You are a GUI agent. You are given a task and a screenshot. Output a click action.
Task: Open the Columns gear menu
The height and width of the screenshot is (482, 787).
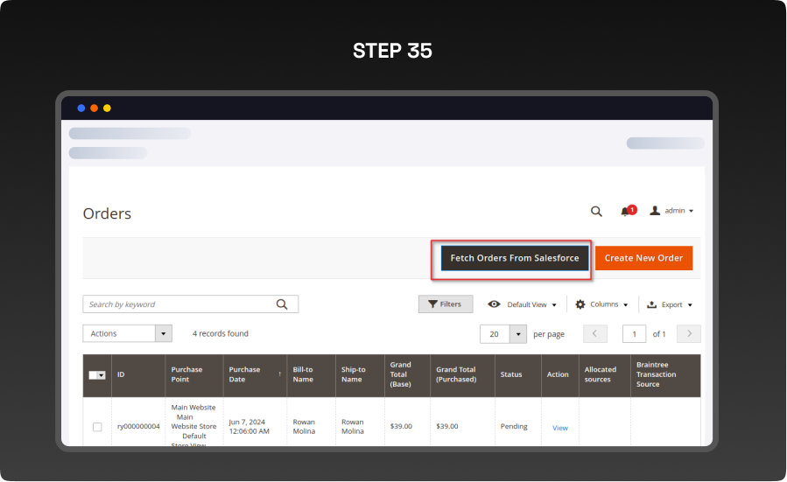(x=601, y=304)
